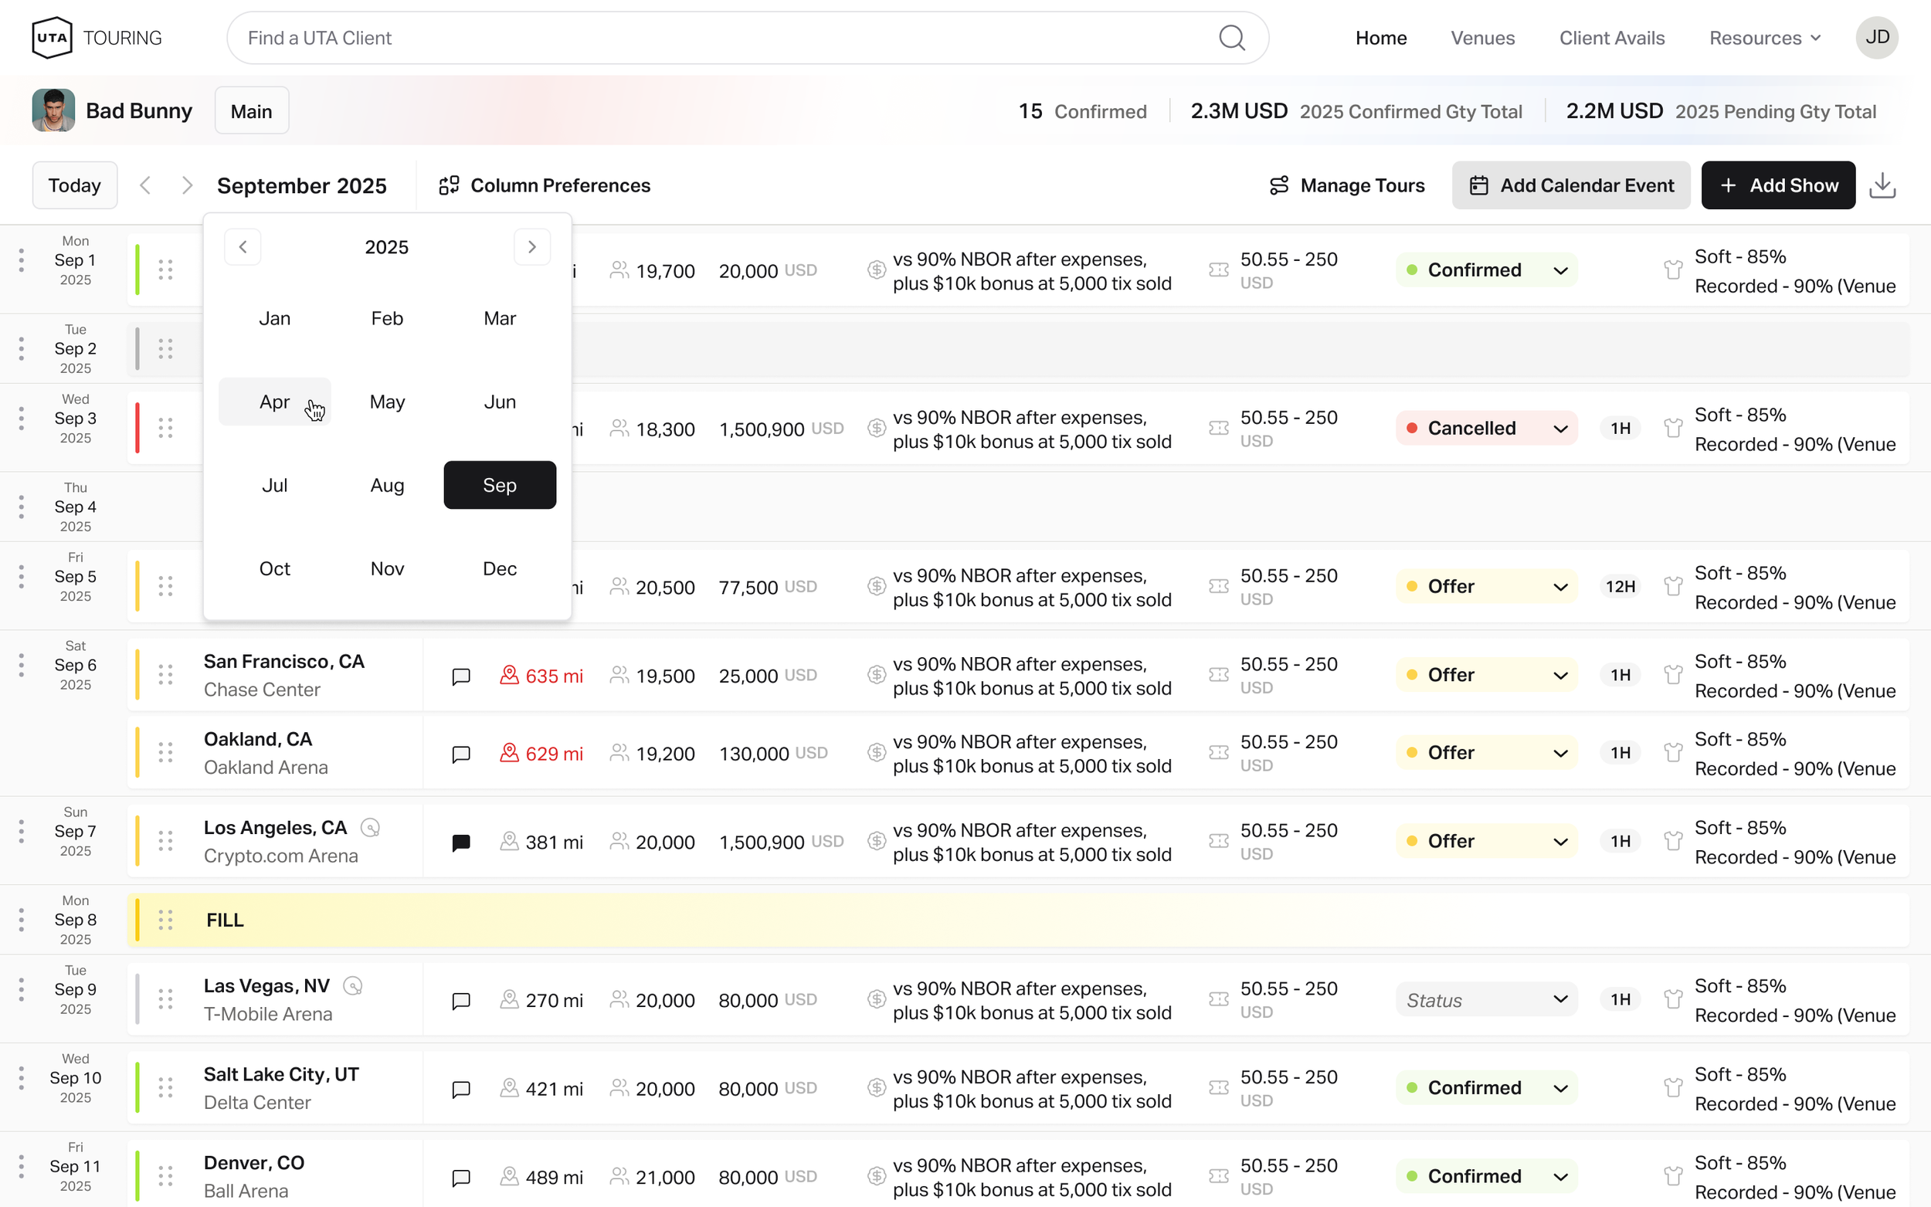The height and width of the screenshot is (1207, 1931).
Task: Open the filled comment icon for Los Angeles
Action: pos(460,843)
